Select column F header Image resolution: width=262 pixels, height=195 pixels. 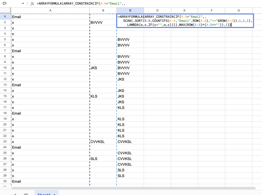pyautogui.click(x=211, y=10)
